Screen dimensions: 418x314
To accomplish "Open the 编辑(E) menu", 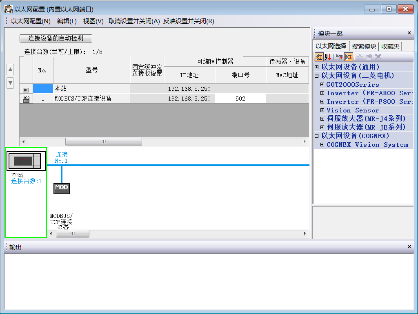I will coord(67,21).
